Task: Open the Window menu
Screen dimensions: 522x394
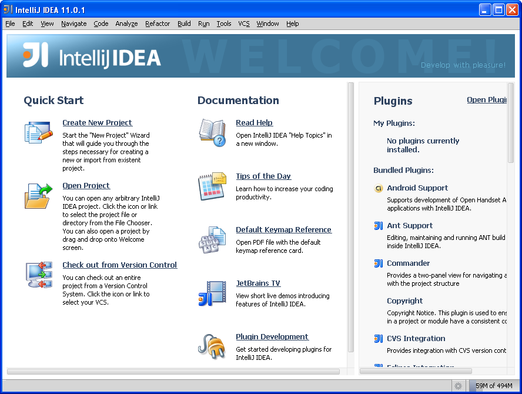Action: click(267, 24)
